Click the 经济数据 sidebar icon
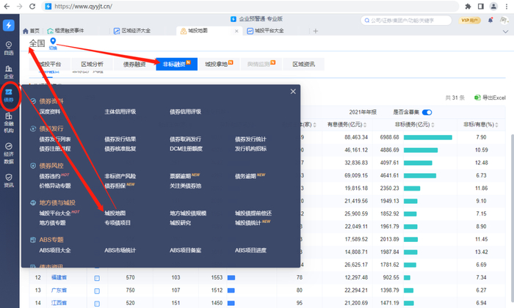The image size is (514, 308). (8, 156)
